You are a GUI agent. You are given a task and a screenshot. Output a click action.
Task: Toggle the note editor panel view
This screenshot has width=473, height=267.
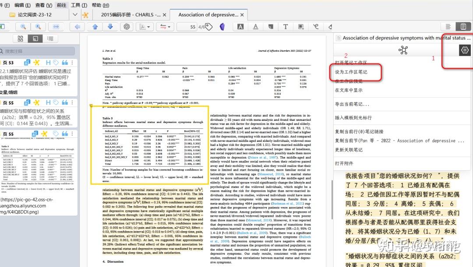tap(463, 27)
